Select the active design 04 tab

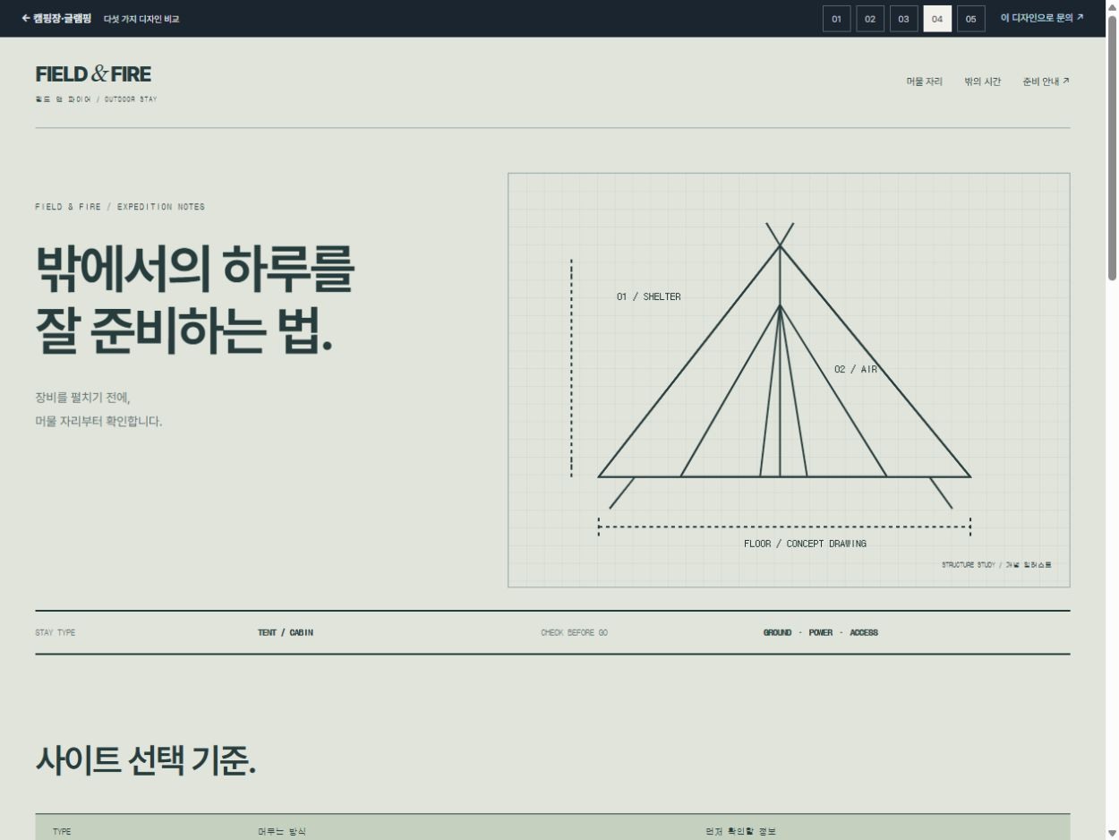pos(937,19)
